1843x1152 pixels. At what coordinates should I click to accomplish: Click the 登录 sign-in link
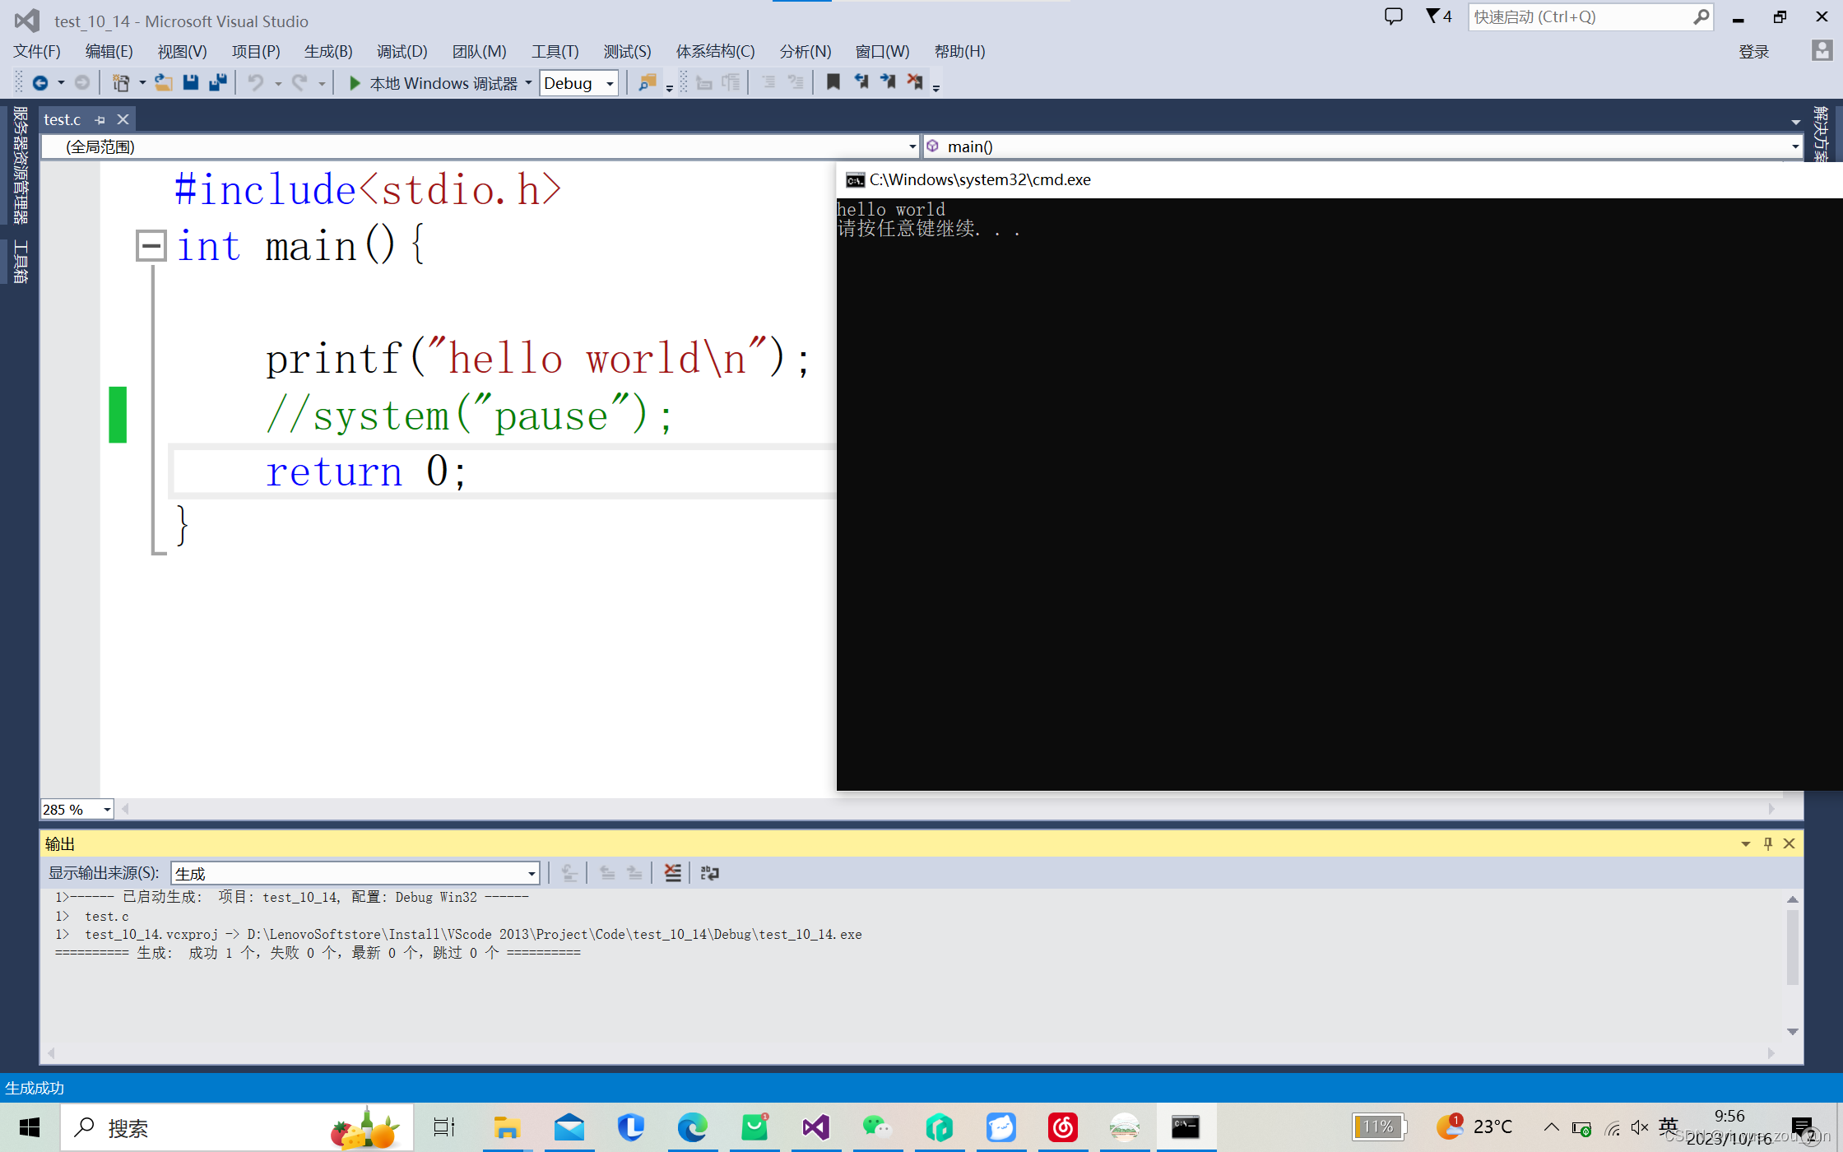[x=1753, y=52]
